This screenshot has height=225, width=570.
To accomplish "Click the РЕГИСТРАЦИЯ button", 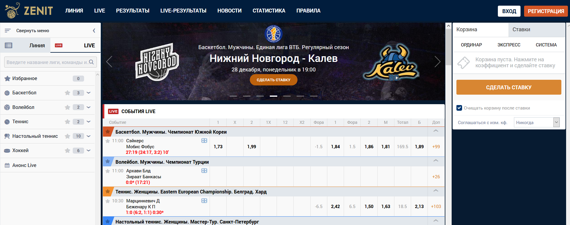I will click(546, 11).
